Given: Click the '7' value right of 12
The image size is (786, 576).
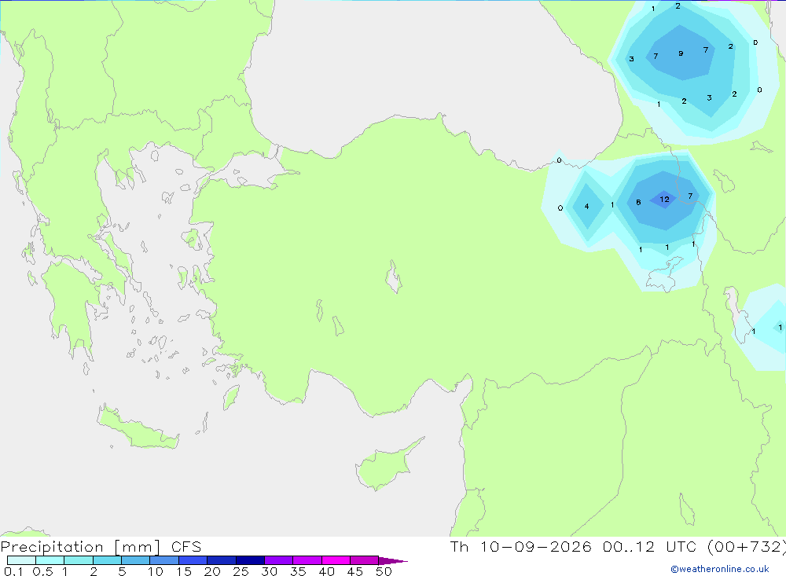Looking at the screenshot, I should coord(690,196).
